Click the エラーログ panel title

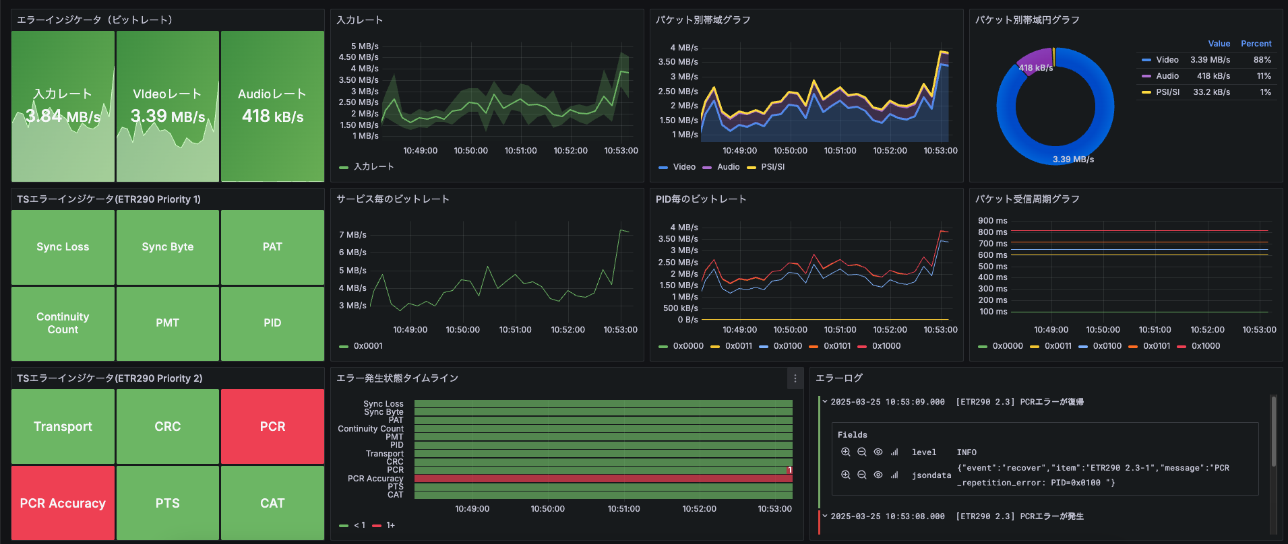838,378
